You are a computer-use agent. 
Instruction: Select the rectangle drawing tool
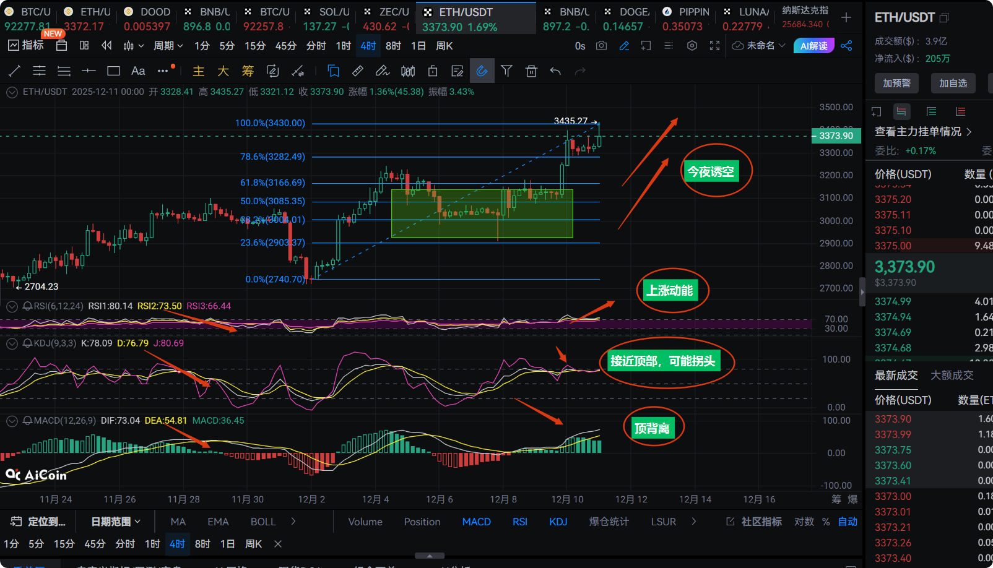tap(113, 71)
